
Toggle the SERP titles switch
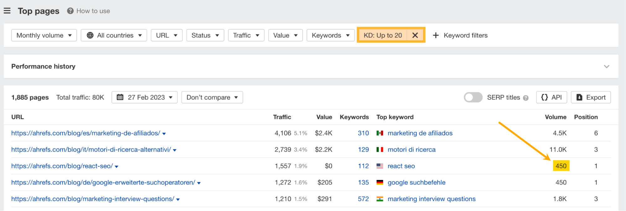pos(473,97)
